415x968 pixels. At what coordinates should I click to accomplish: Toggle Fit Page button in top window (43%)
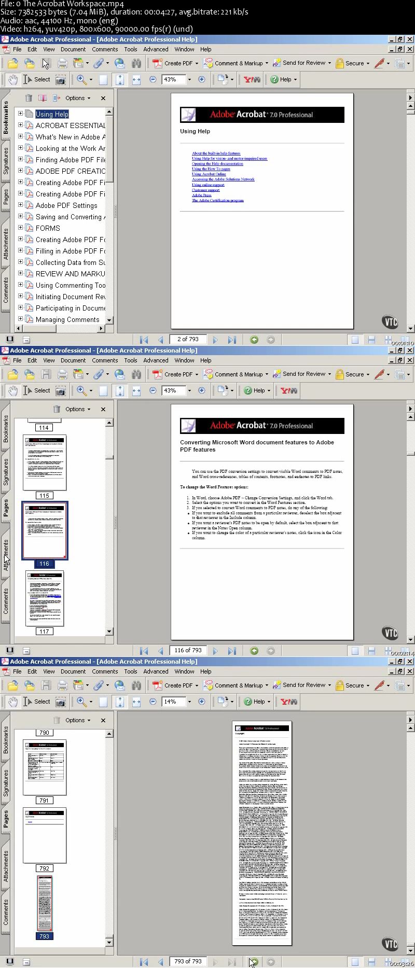click(x=120, y=79)
